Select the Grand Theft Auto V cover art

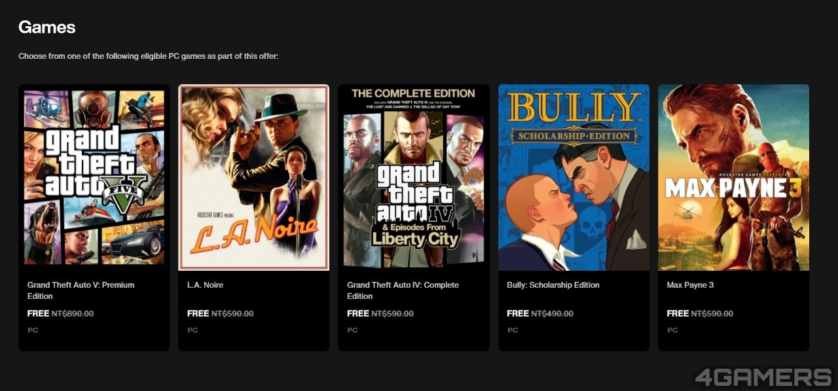pyautogui.click(x=94, y=177)
